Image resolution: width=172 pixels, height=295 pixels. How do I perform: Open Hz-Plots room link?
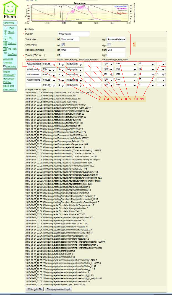click(x=12, y=49)
